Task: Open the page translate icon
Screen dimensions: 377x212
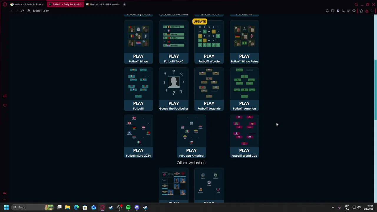Action: point(343,11)
